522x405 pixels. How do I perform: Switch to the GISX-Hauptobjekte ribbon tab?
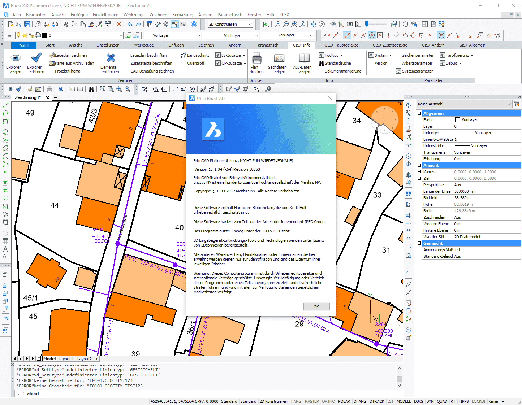point(341,45)
